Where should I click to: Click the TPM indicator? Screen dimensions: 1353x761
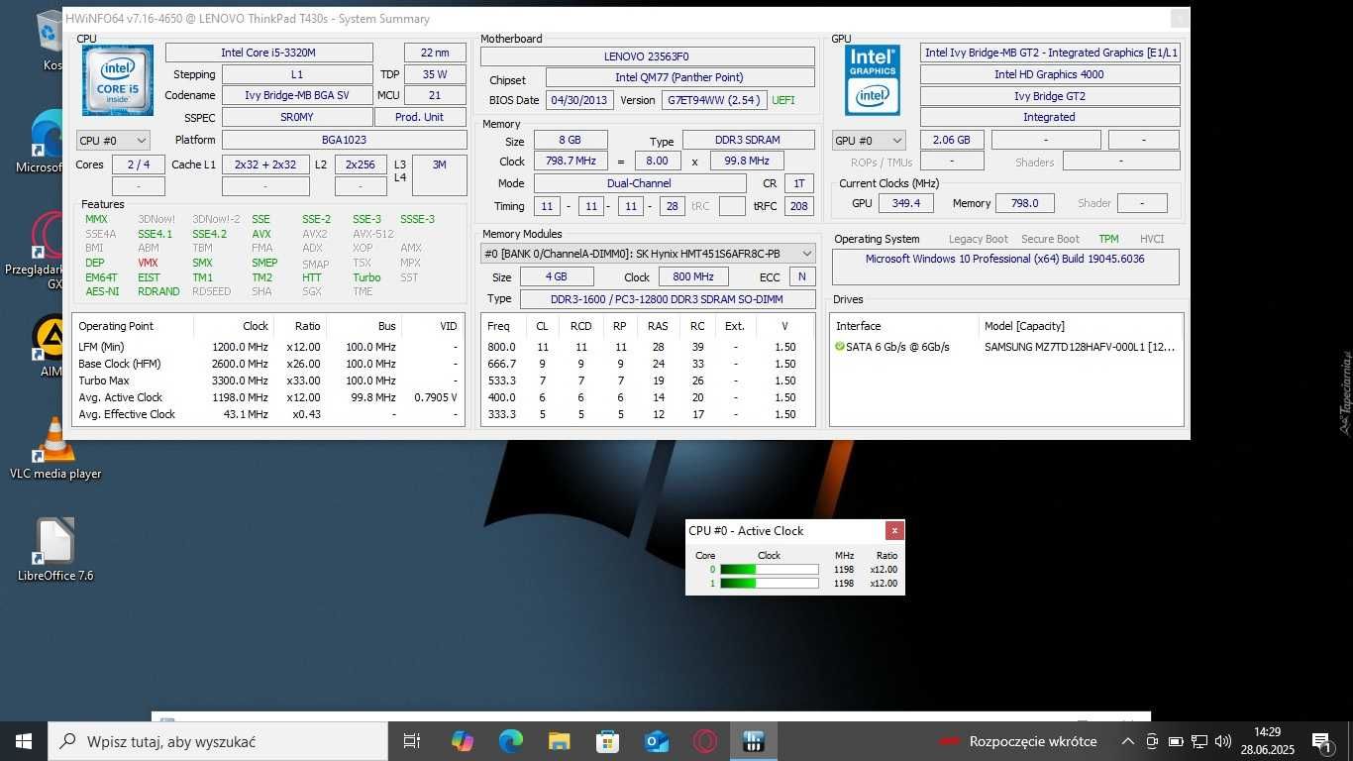pyautogui.click(x=1108, y=239)
